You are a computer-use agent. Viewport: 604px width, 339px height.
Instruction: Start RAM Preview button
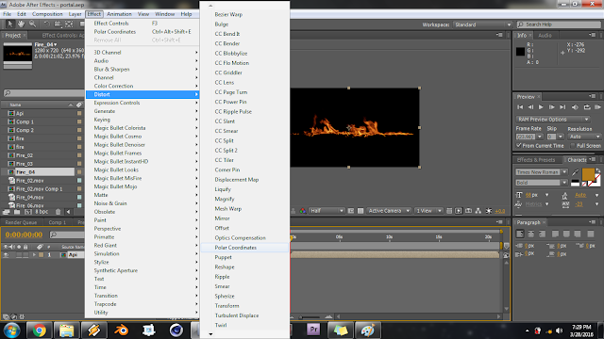point(597,107)
